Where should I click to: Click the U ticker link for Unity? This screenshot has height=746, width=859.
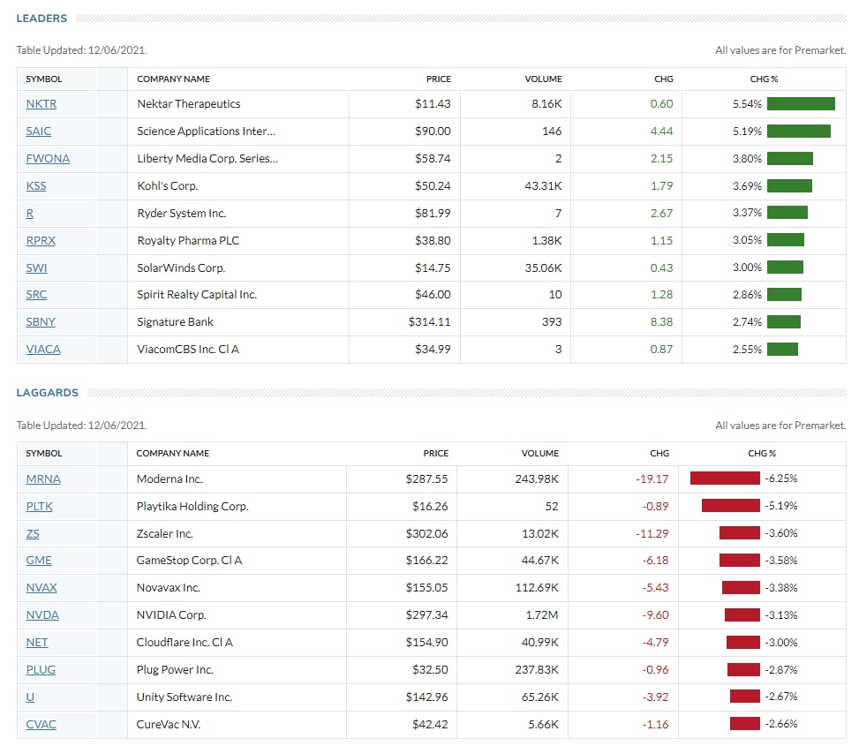30,697
